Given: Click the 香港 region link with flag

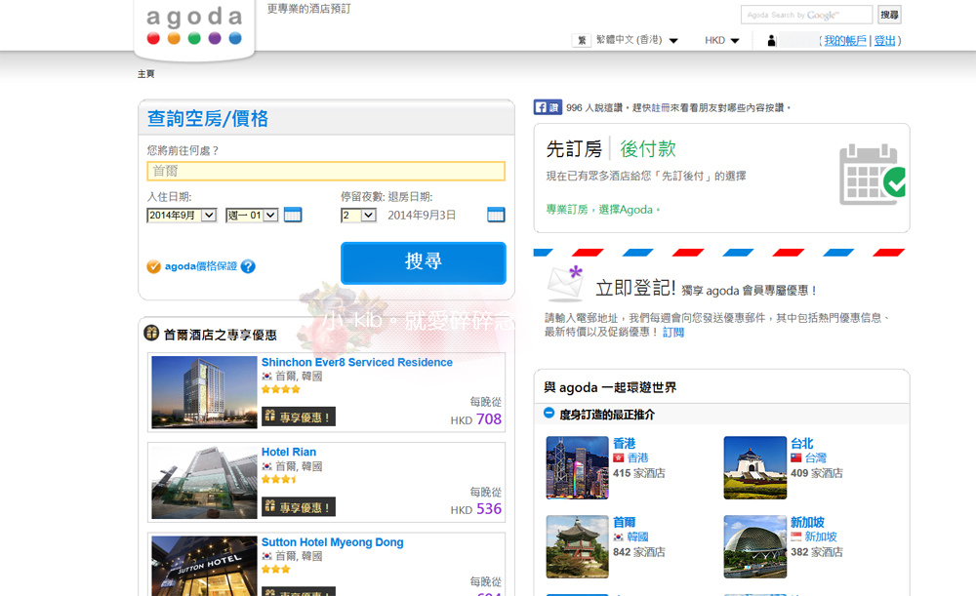Looking at the screenshot, I should point(630,457).
